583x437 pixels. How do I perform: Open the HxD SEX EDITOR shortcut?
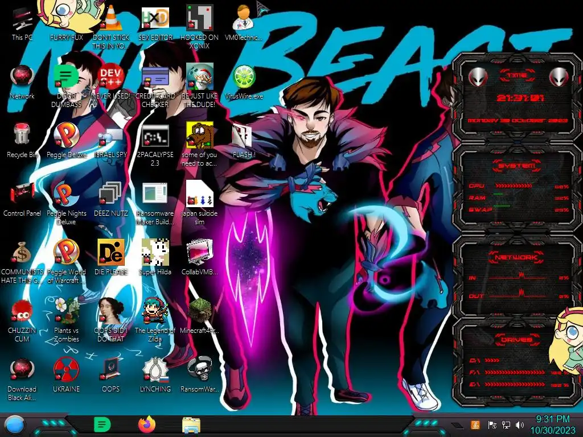(155, 24)
